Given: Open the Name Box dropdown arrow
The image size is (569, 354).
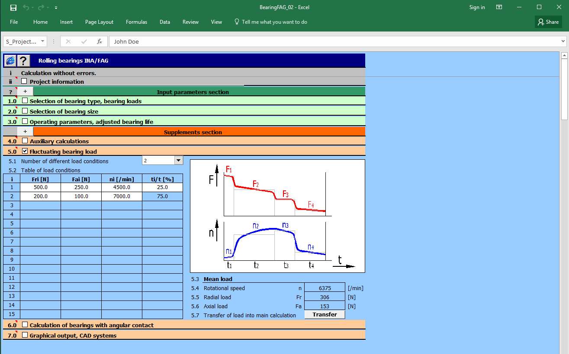Looking at the screenshot, I should [42, 42].
